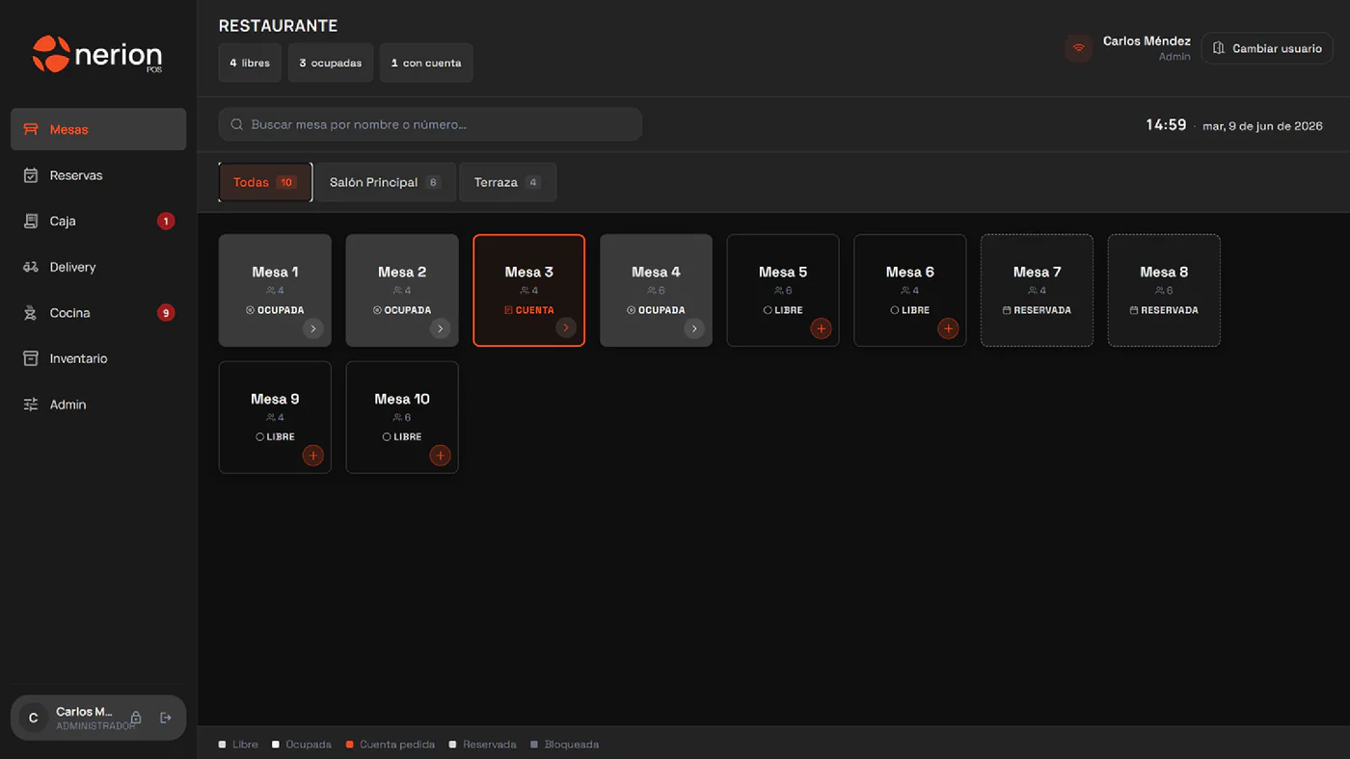The height and width of the screenshot is (759, 1350).
Task: Select the Todas tab
Action: pyautogui.click(x=265, y=182)
